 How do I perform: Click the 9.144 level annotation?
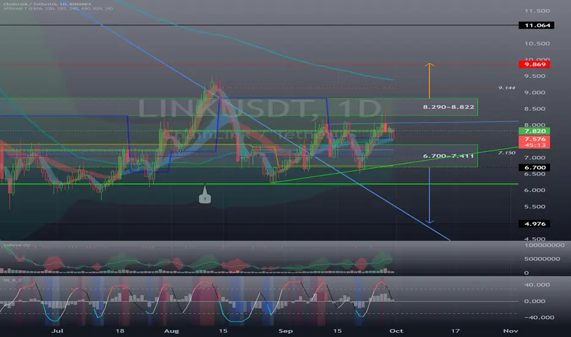point(507,88)
